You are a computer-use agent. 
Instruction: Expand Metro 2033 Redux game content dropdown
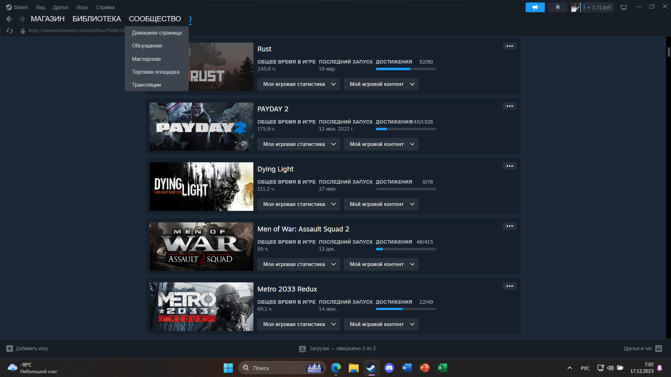pos(381,324)
